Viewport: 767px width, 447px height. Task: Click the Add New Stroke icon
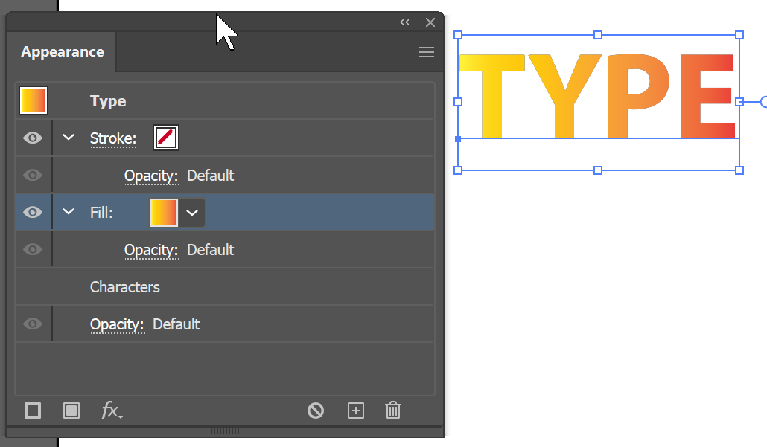32,410
